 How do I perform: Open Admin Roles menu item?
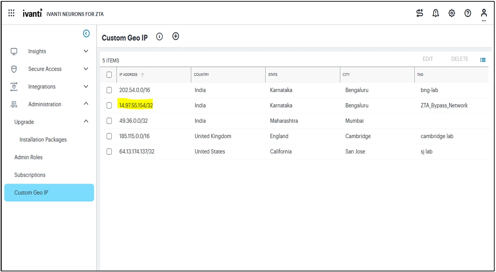pos(28,157)
